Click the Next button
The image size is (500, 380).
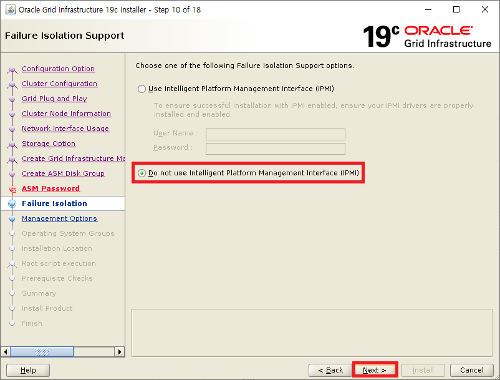(x=375, y=370)
